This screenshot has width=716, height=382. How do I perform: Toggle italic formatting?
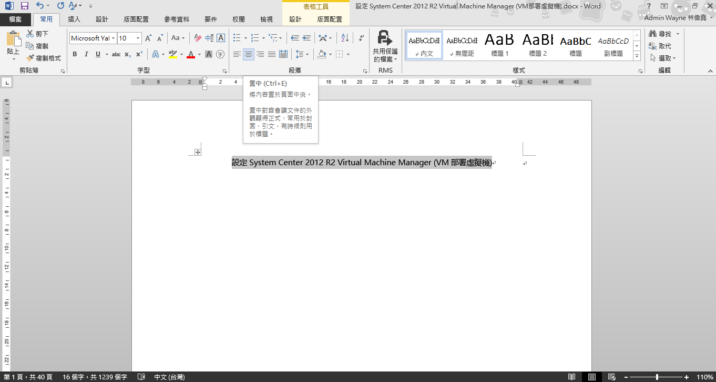tap(86, 54)
